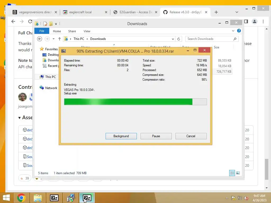Viewport: 271px width, 203px height.
Task: Open Chrome profile icon
Action: (254, 21)
